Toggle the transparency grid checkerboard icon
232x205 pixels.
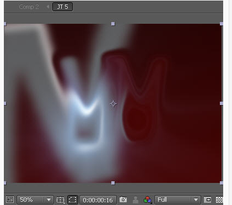pyautogui.click(x=219, y=199)
